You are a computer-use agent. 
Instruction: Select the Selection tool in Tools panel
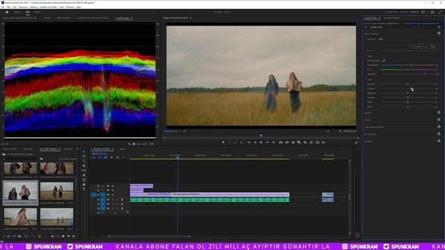pyautogui.click(x=83, y=151)
